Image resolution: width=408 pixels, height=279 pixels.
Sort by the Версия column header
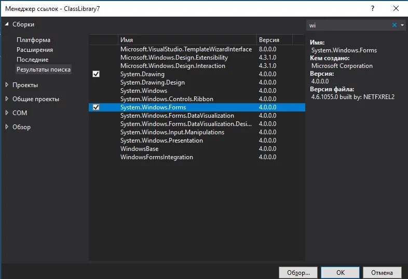click(275, 40)
